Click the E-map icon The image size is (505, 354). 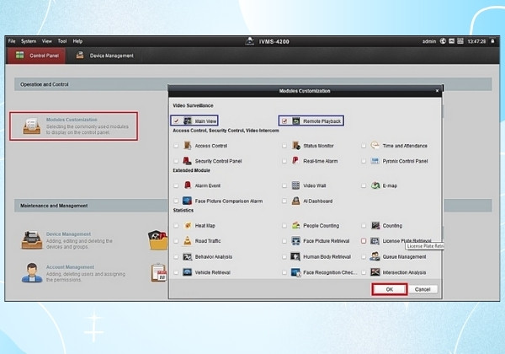click(x=375, y=185)
